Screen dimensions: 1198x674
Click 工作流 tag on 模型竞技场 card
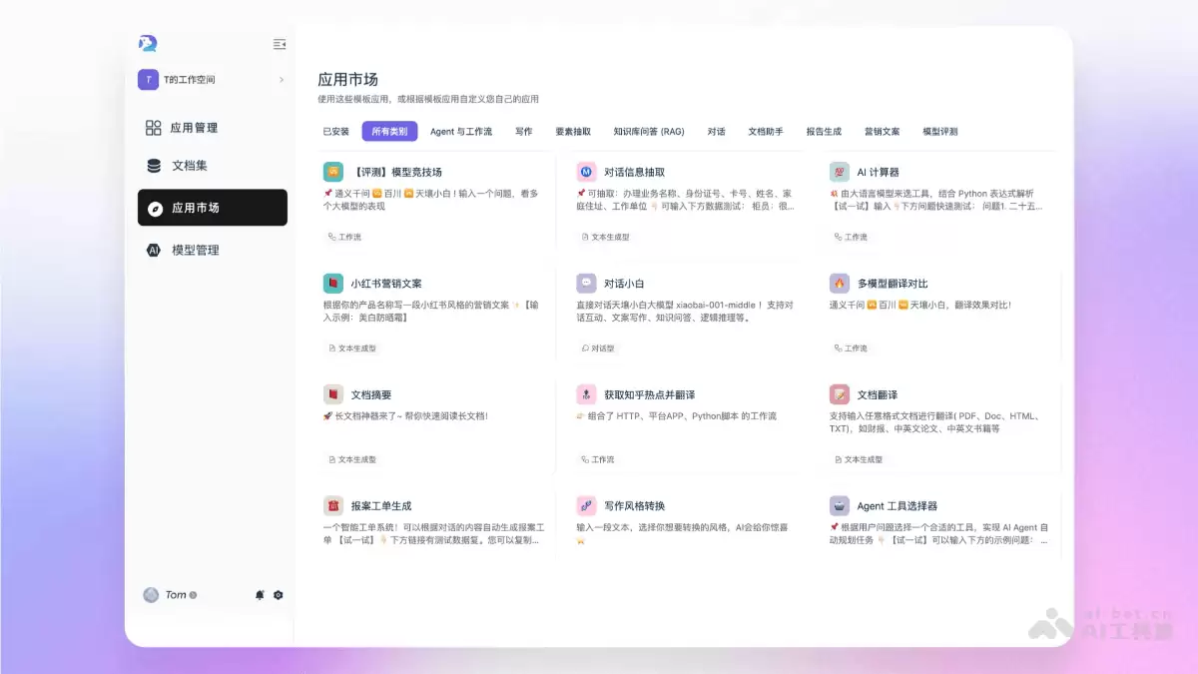click(344, 237)
